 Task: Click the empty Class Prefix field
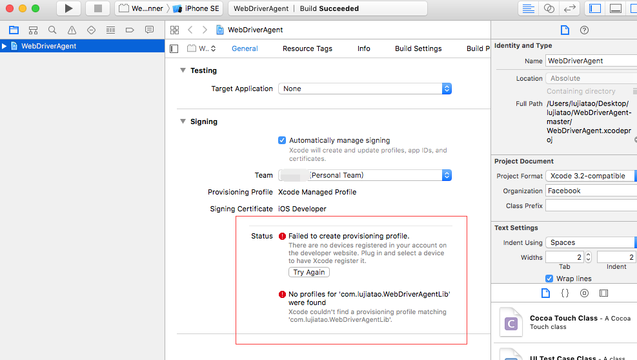pyautogui.click(x=591, y=206)
